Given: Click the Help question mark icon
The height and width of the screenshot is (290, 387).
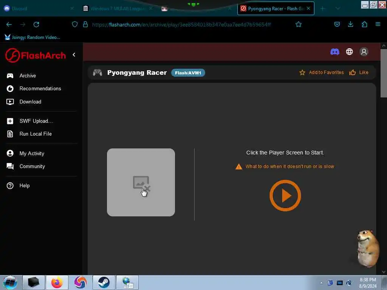Looking at the screenshot, I should coord(10,185).
